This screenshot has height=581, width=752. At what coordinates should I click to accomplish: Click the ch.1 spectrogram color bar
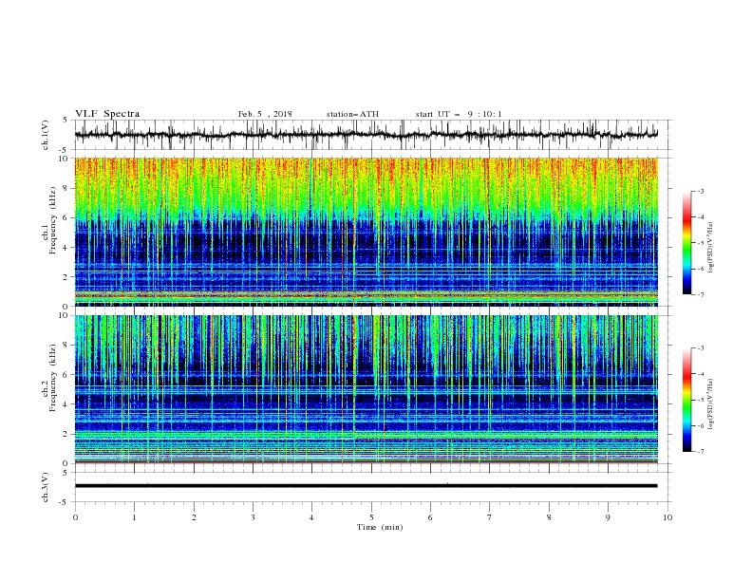(x=686, y=243)
